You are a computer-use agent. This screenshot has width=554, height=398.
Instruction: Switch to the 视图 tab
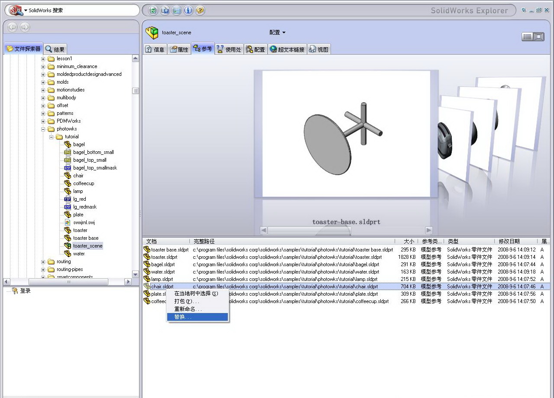pyautogui.click(x=319, y=49)
